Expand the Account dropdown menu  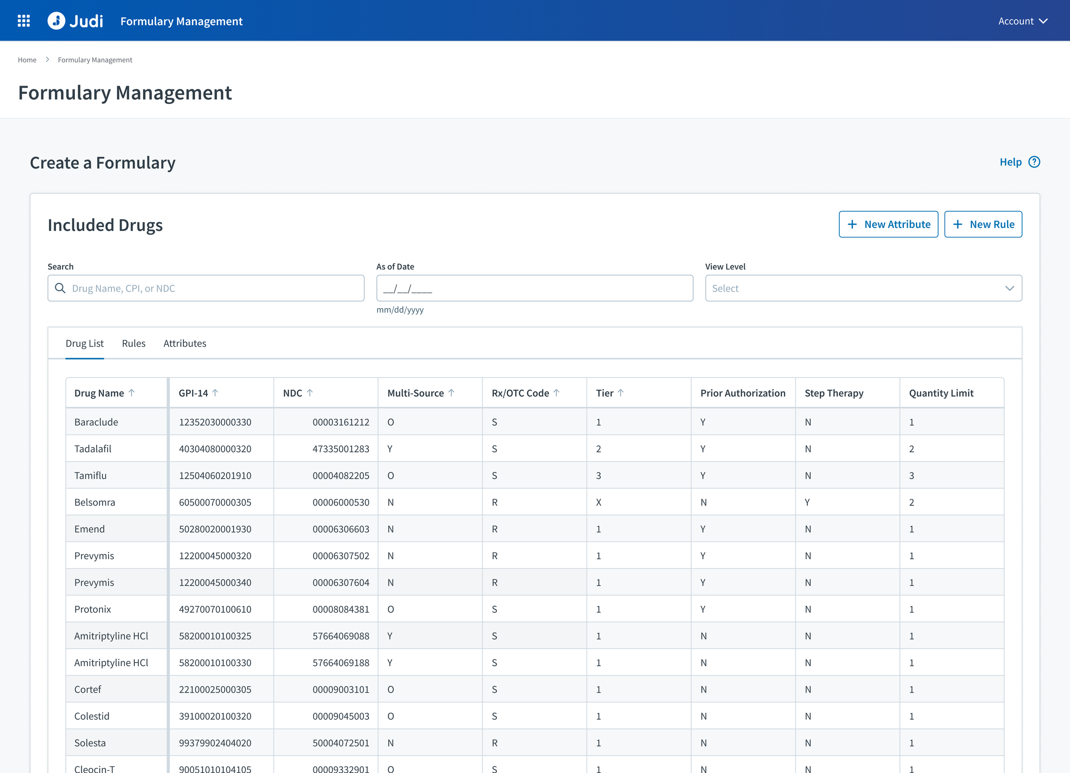(x=1022, y=21)
